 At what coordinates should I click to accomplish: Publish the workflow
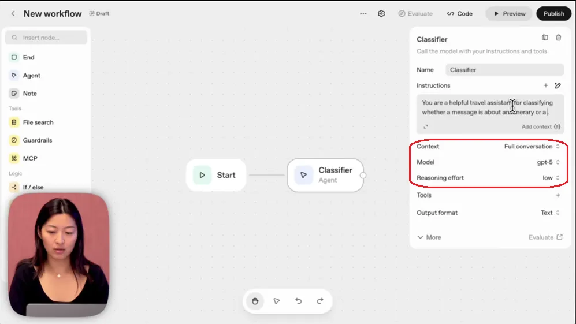pos(553,14)
